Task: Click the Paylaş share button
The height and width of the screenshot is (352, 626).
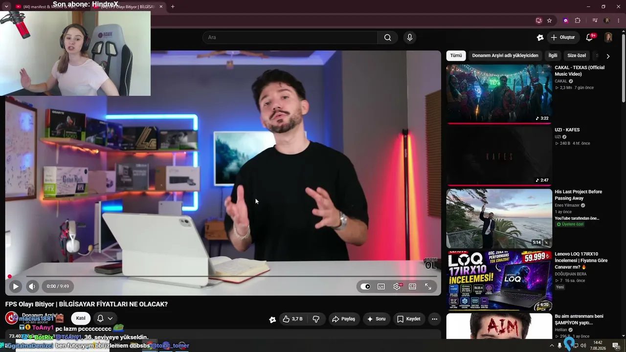Action: click(x=344, y=319)
